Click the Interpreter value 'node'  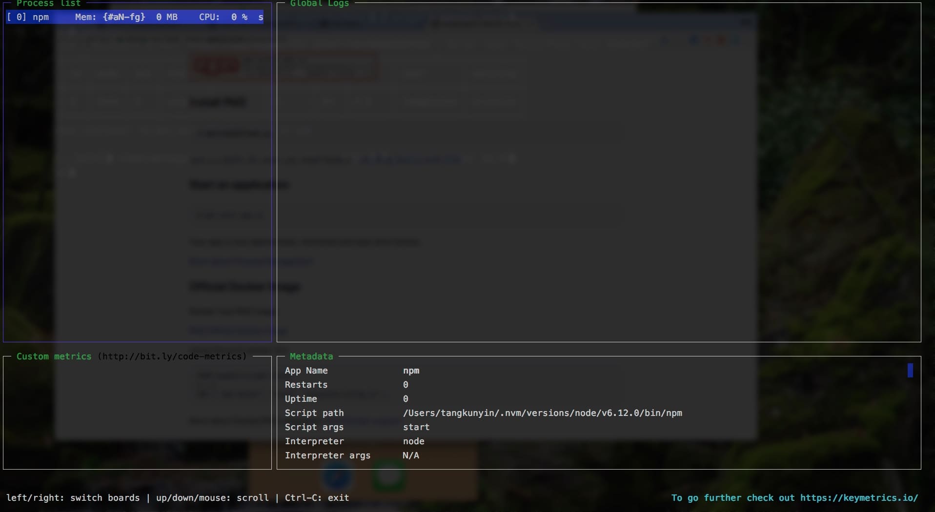[x=413, y=441]
